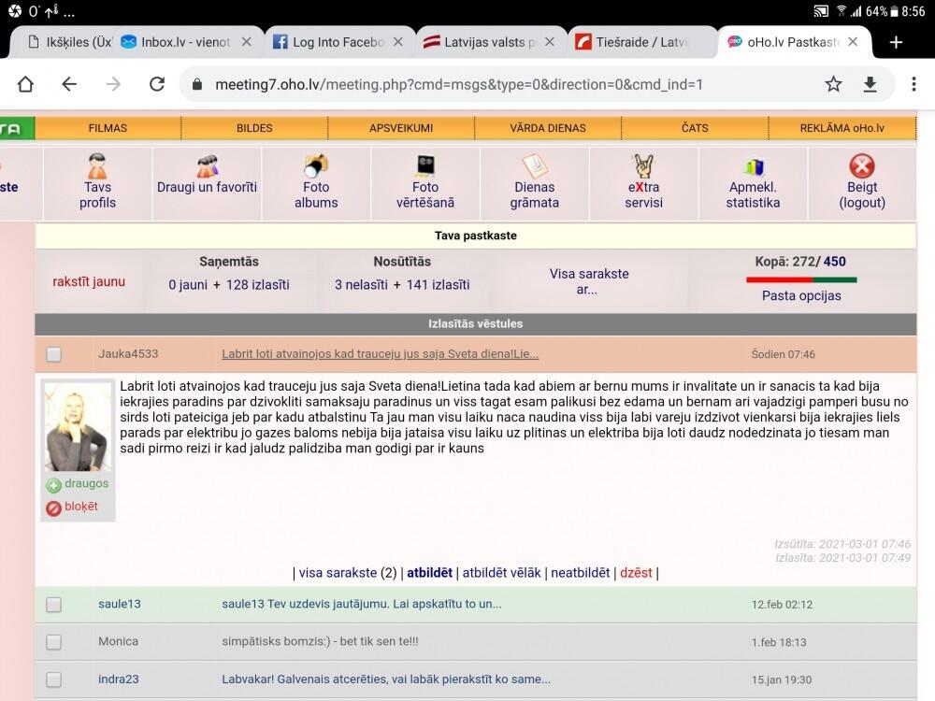Open the FILMAS menu item
Image resolution: width=935 pixels, height=701 pixels.
click(108, 128)
